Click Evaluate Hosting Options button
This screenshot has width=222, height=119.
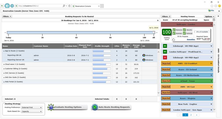point(67,107)
